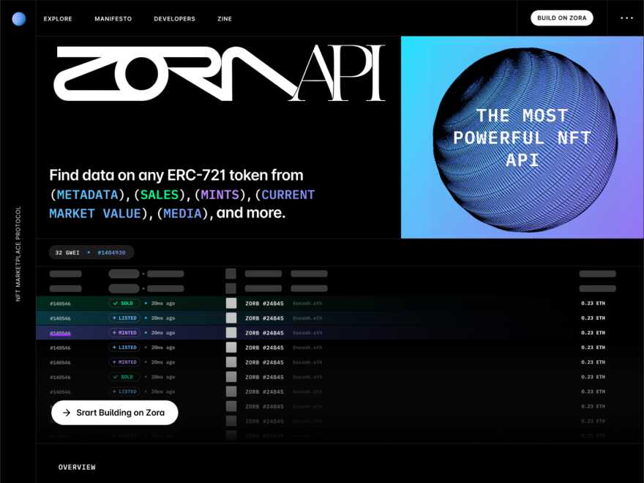Click the Srart Building on Zora button
This screenshot has height=483, width=644.
point(115,413)
